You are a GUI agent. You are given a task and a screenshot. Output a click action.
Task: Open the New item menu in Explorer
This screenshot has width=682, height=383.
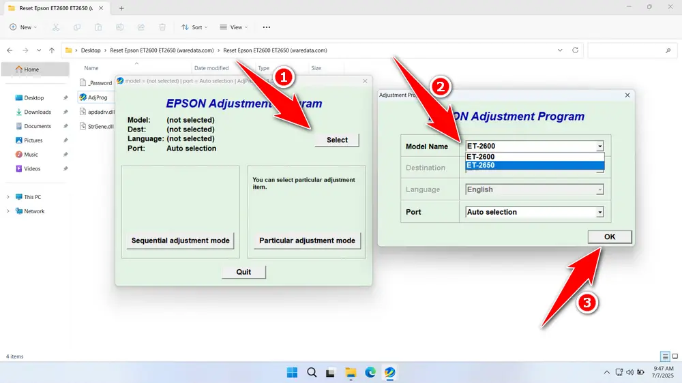coord(23,27)
